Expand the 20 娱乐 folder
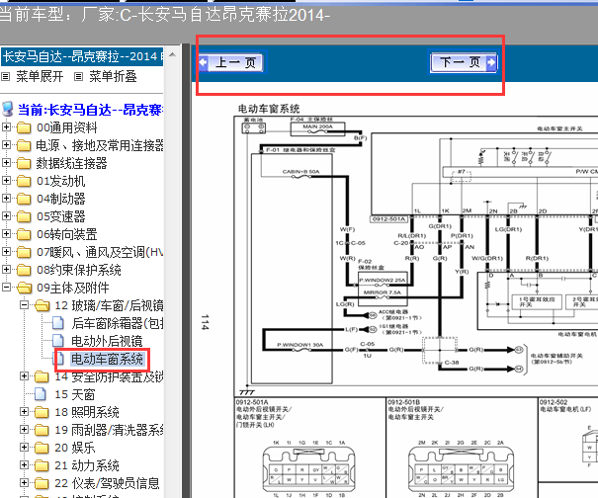 (x=24, y=447)
